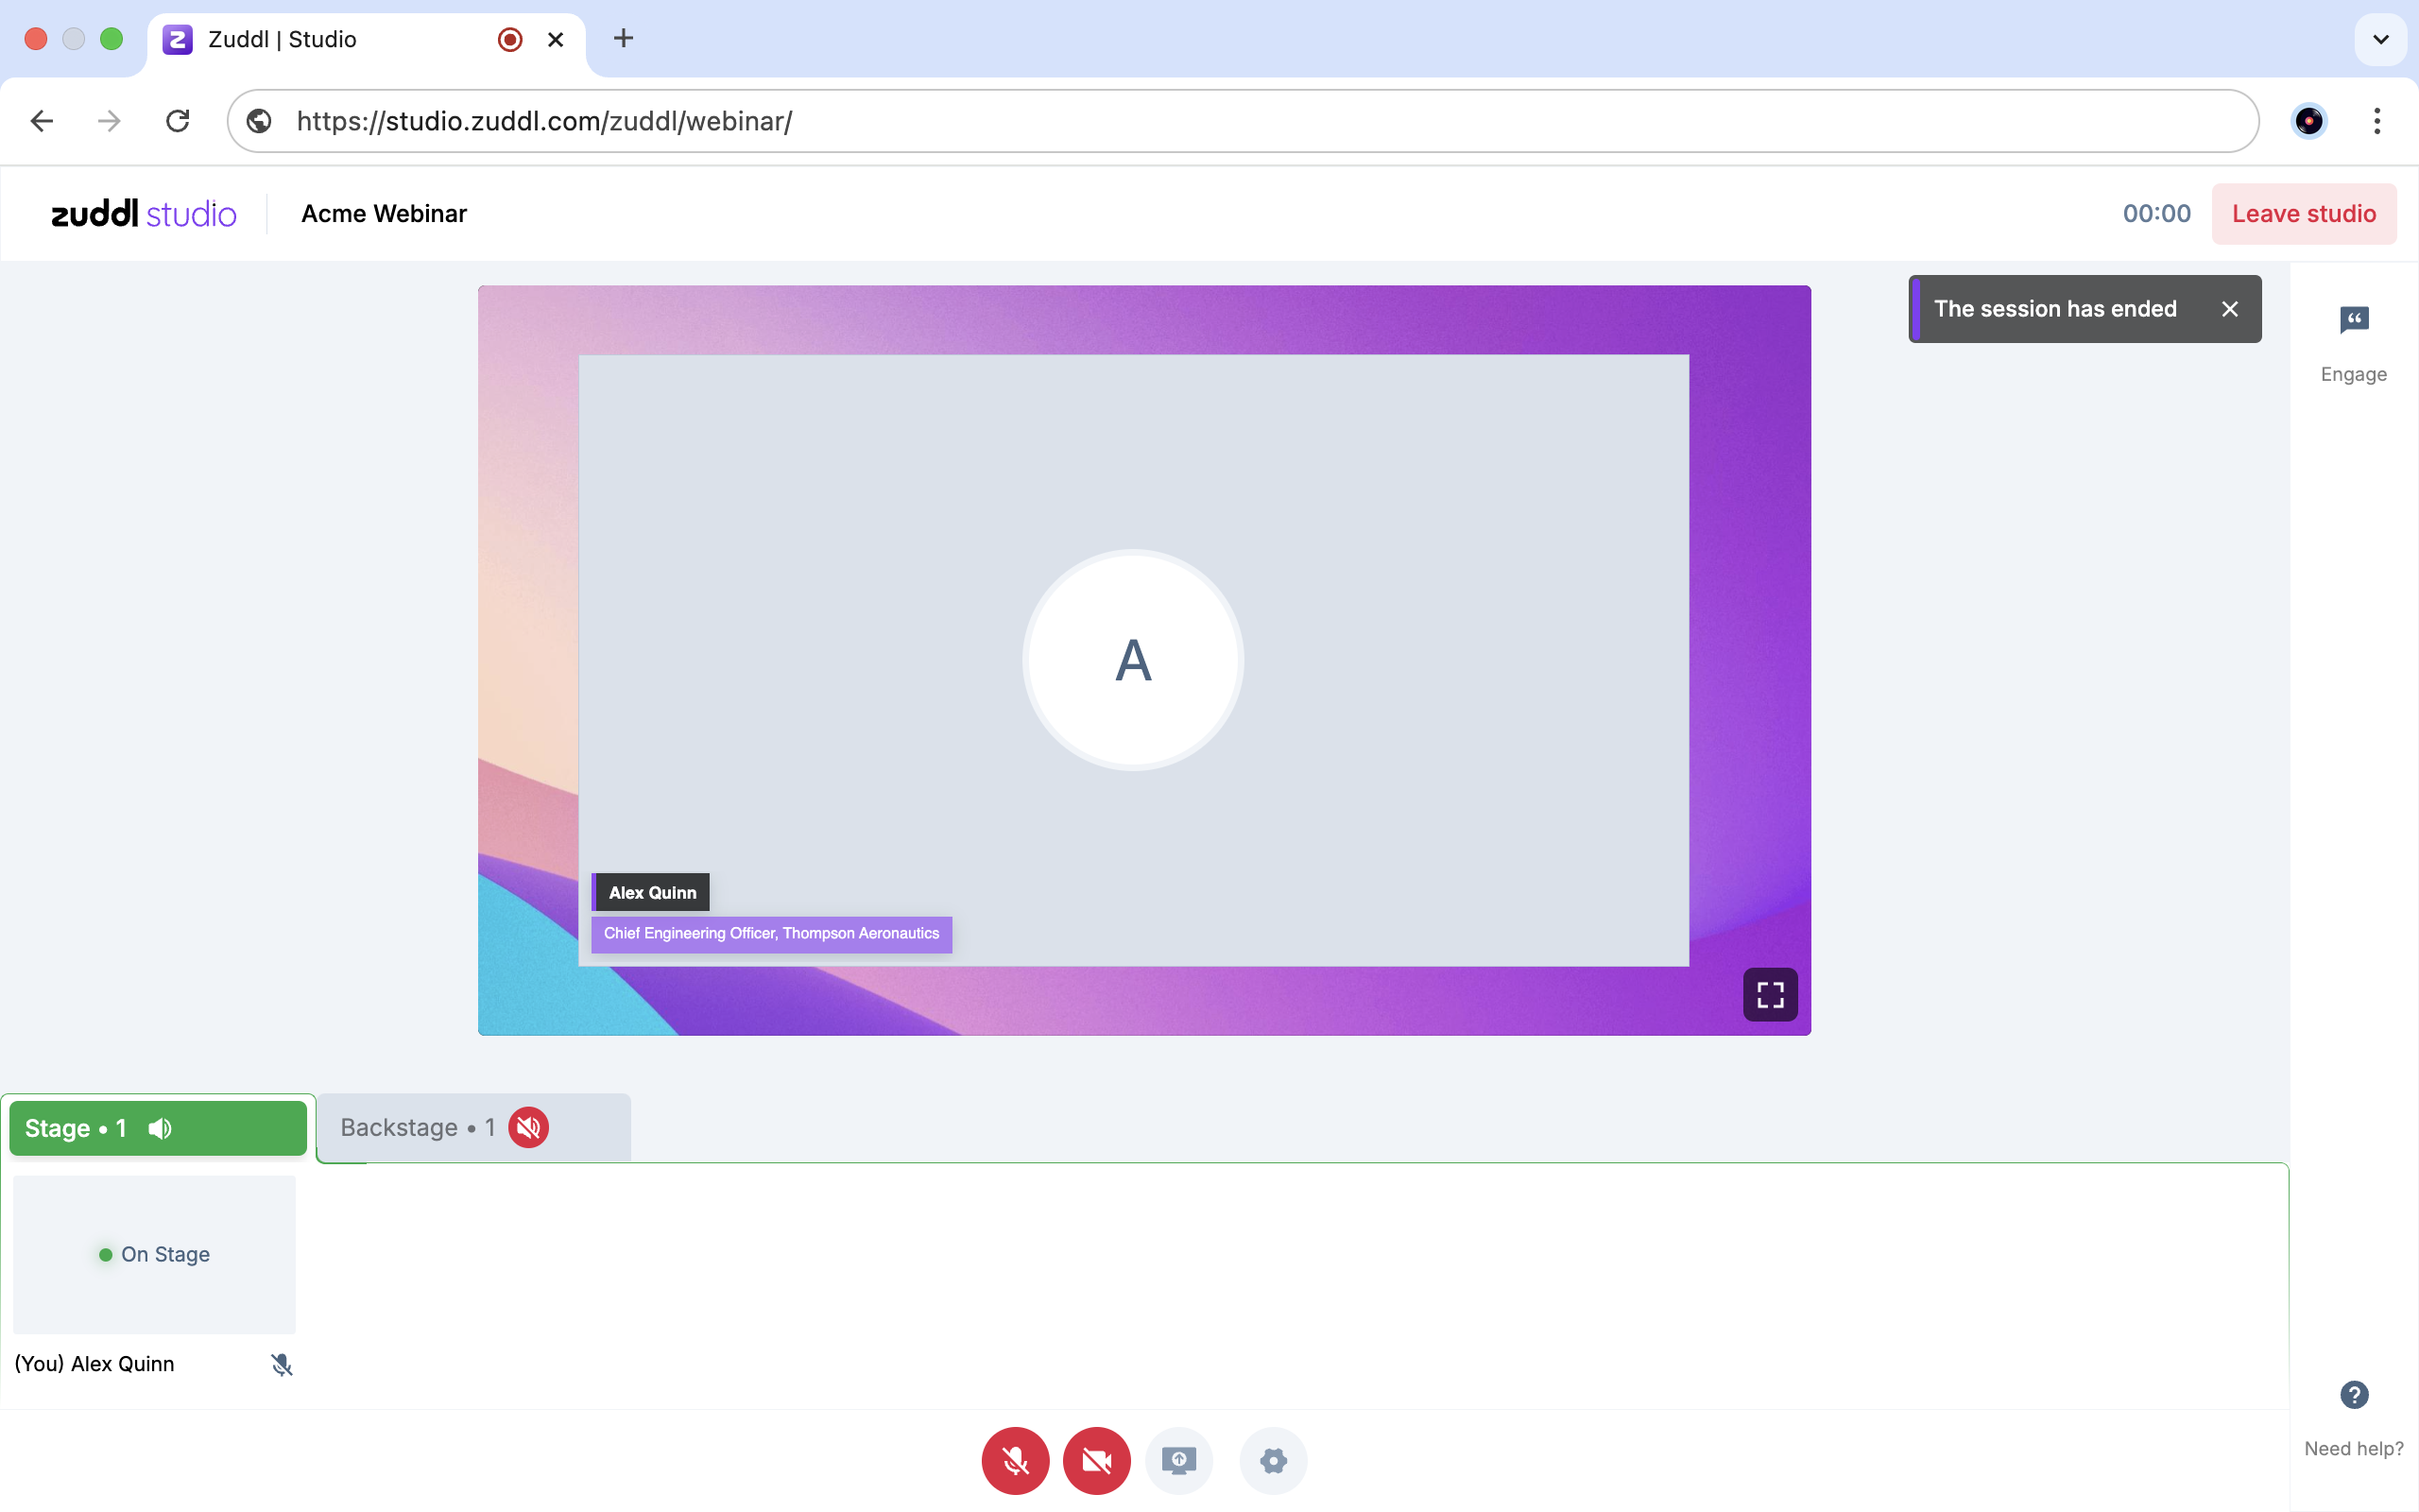Screen dimensions: 2419x1512
Task: Select the On Stage participant tile
Action: coord(155,1254)
